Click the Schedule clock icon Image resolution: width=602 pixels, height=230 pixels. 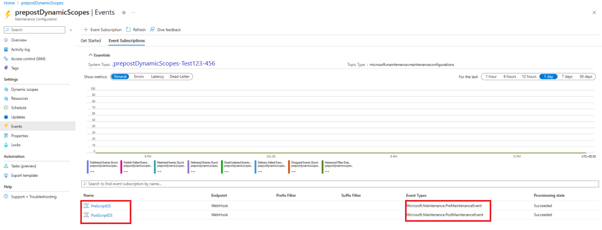6,108
